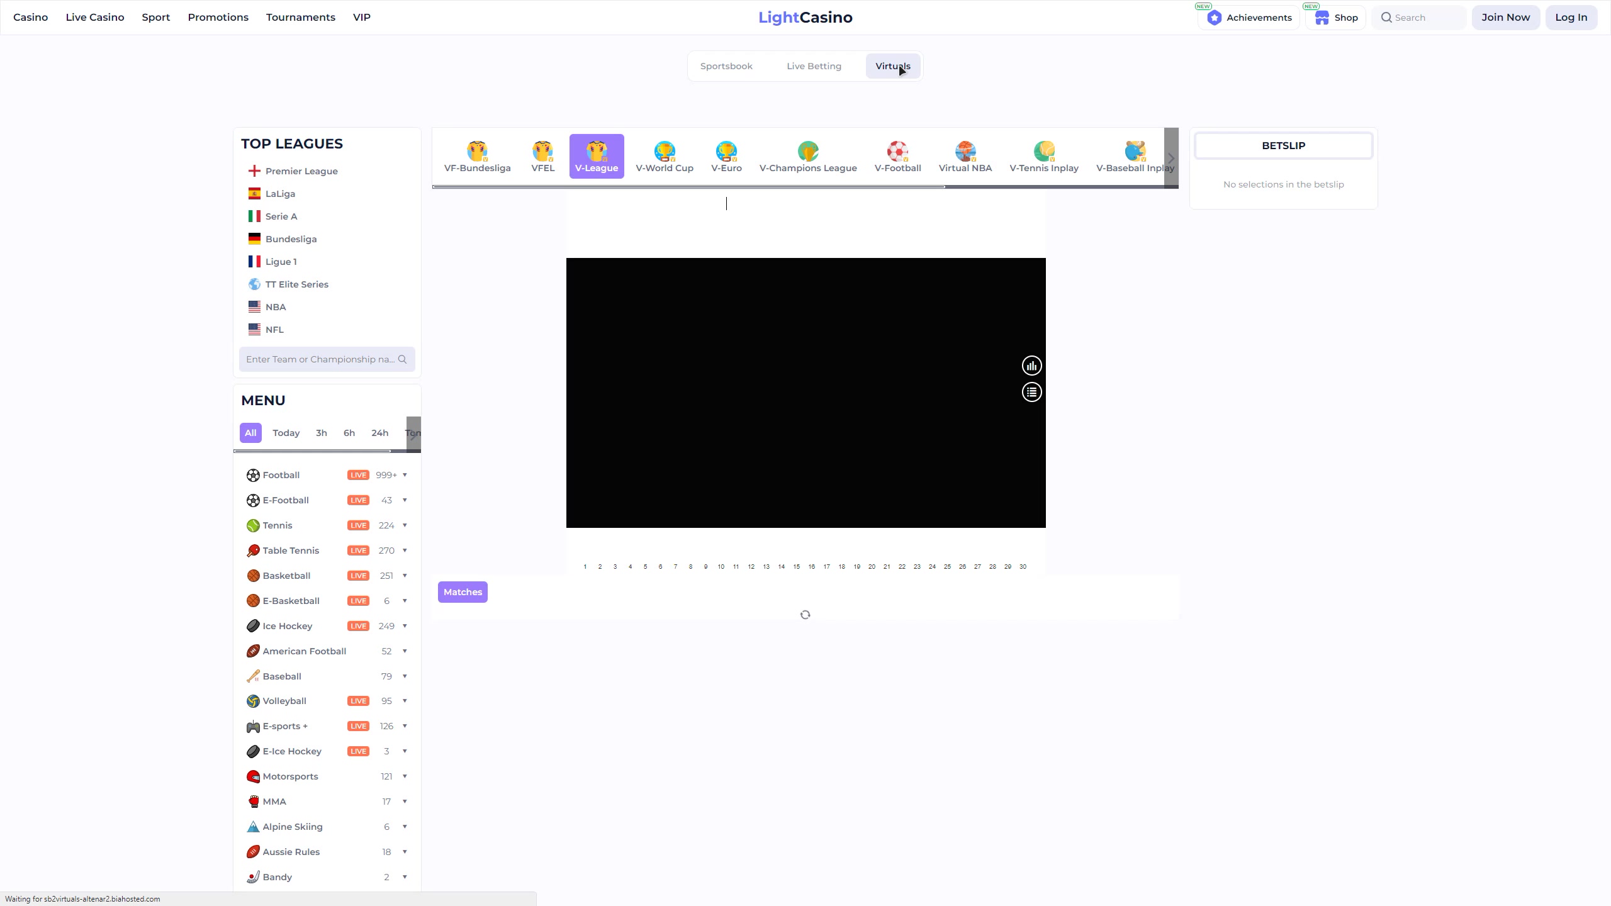Click the team or championship search field
1611x906 pixels.
coord(320,359)
